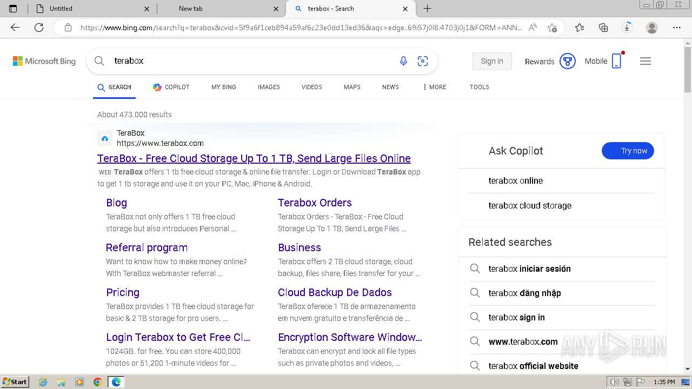Close the New tab tab
692x389 pixels.
(x=276, y=9)
